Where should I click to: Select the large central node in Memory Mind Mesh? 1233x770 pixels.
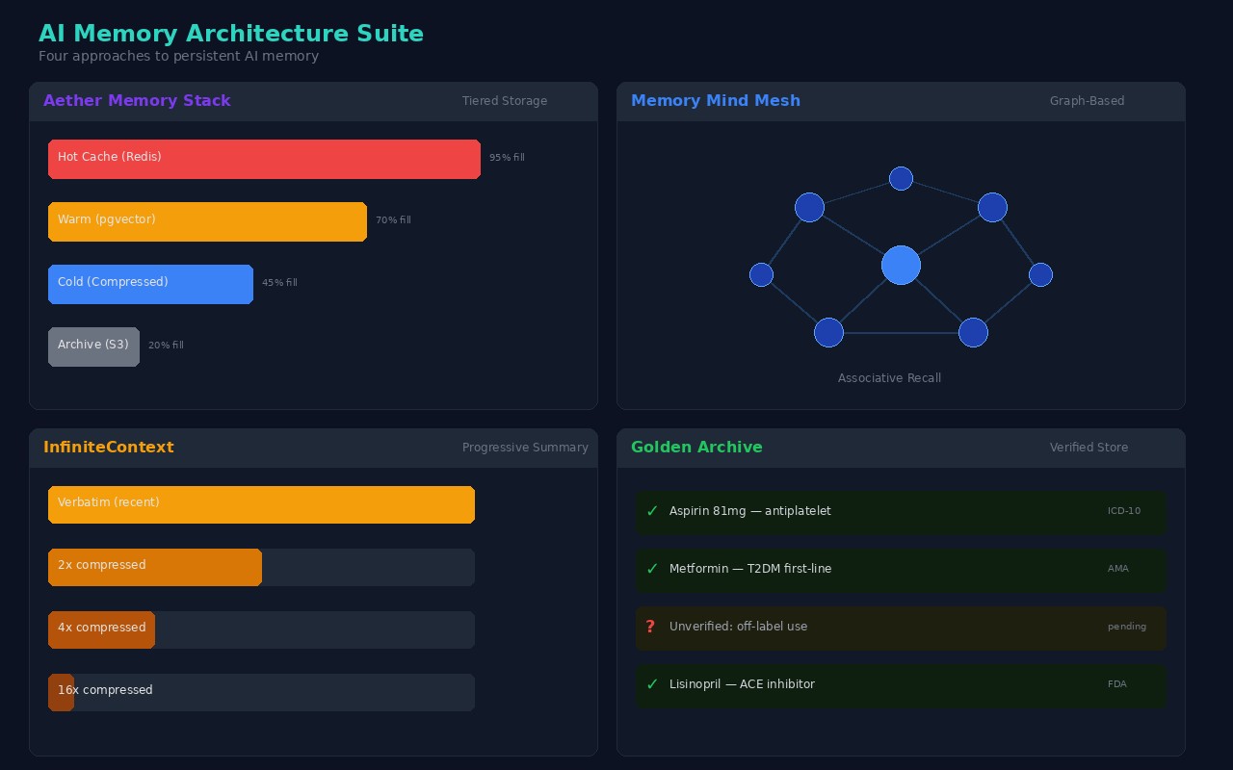pos(901,265)
